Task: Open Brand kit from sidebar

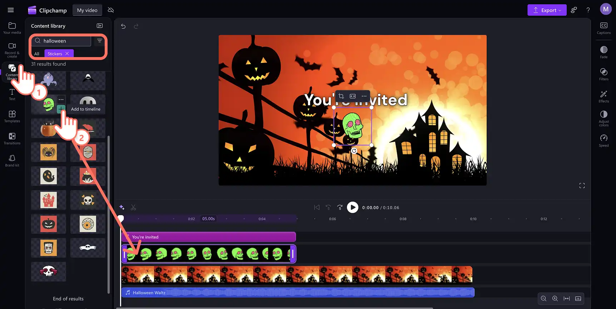Action: coord(12,161)
